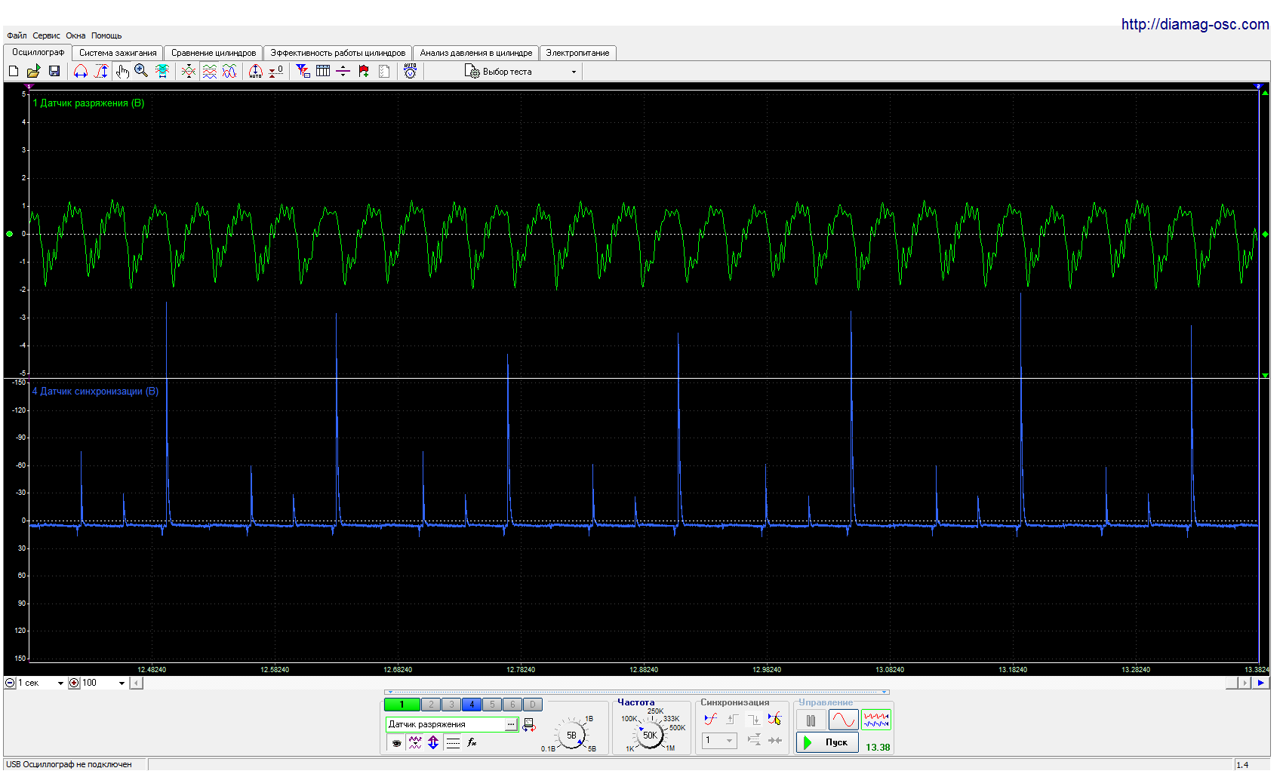Toggle channel 1 green button
1280x774 pixels.
point(402,705)
